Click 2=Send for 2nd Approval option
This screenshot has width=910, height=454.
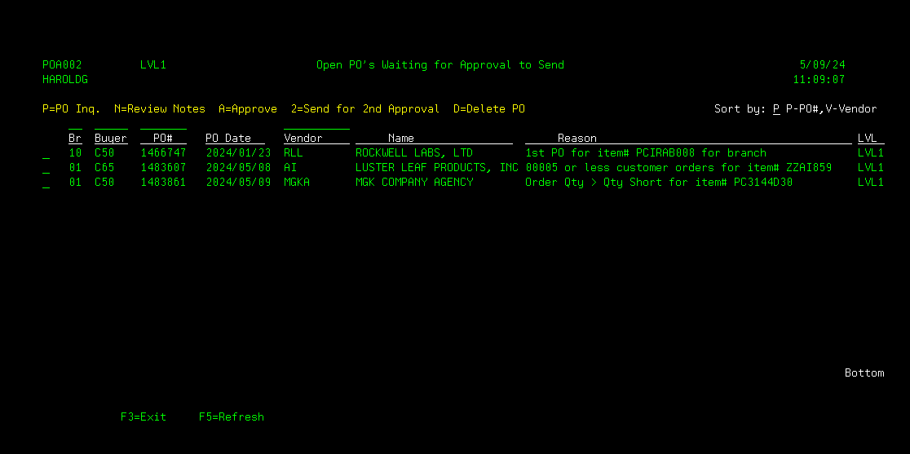coord(365,109)
